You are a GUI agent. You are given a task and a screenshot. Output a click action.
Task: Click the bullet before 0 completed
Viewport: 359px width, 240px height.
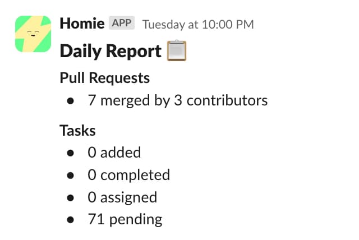(x=70, y=175)
